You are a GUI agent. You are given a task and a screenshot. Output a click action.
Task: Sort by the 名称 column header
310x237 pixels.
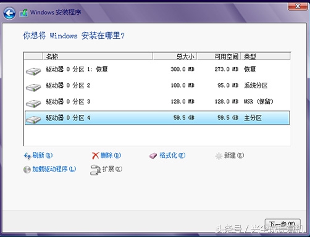click(98, 56)
